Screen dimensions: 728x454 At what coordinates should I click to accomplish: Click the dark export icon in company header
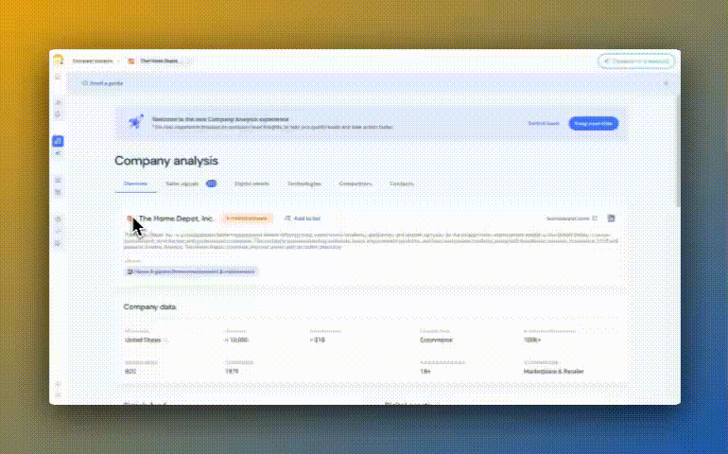(x=611, y=218)
